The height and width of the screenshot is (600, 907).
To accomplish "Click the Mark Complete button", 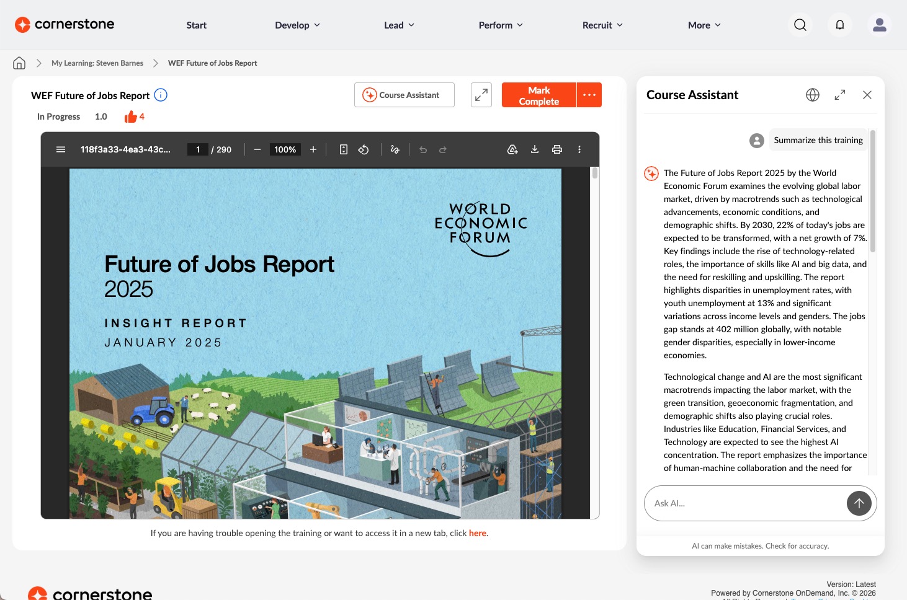I will [x=539, y=95].
